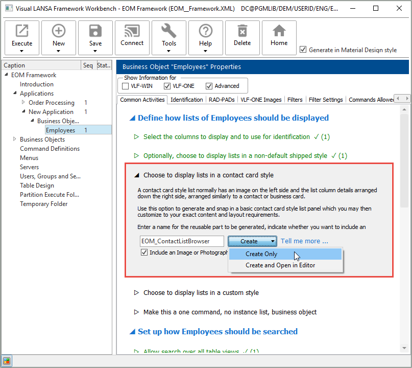Choose Create Only from the menu
Screen dimensions: 412x368
point(285,254)
